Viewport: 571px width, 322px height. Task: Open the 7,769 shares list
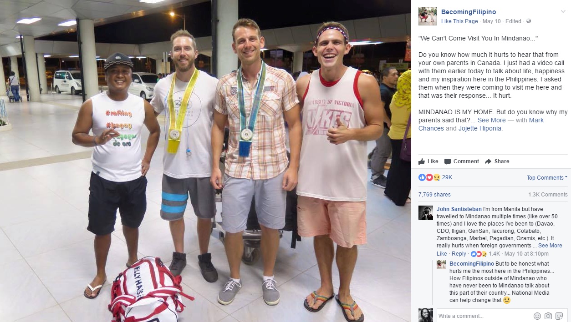tap(434, 195)
